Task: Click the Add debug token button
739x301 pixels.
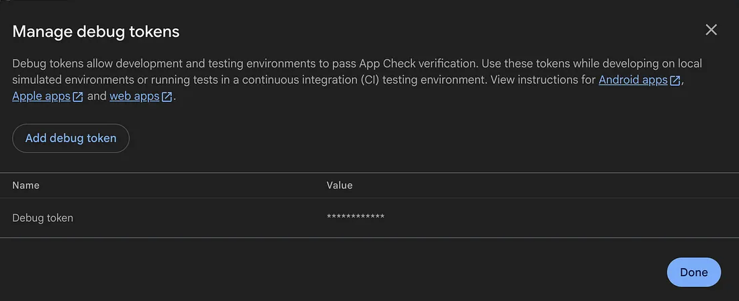Action: [71, 138]
